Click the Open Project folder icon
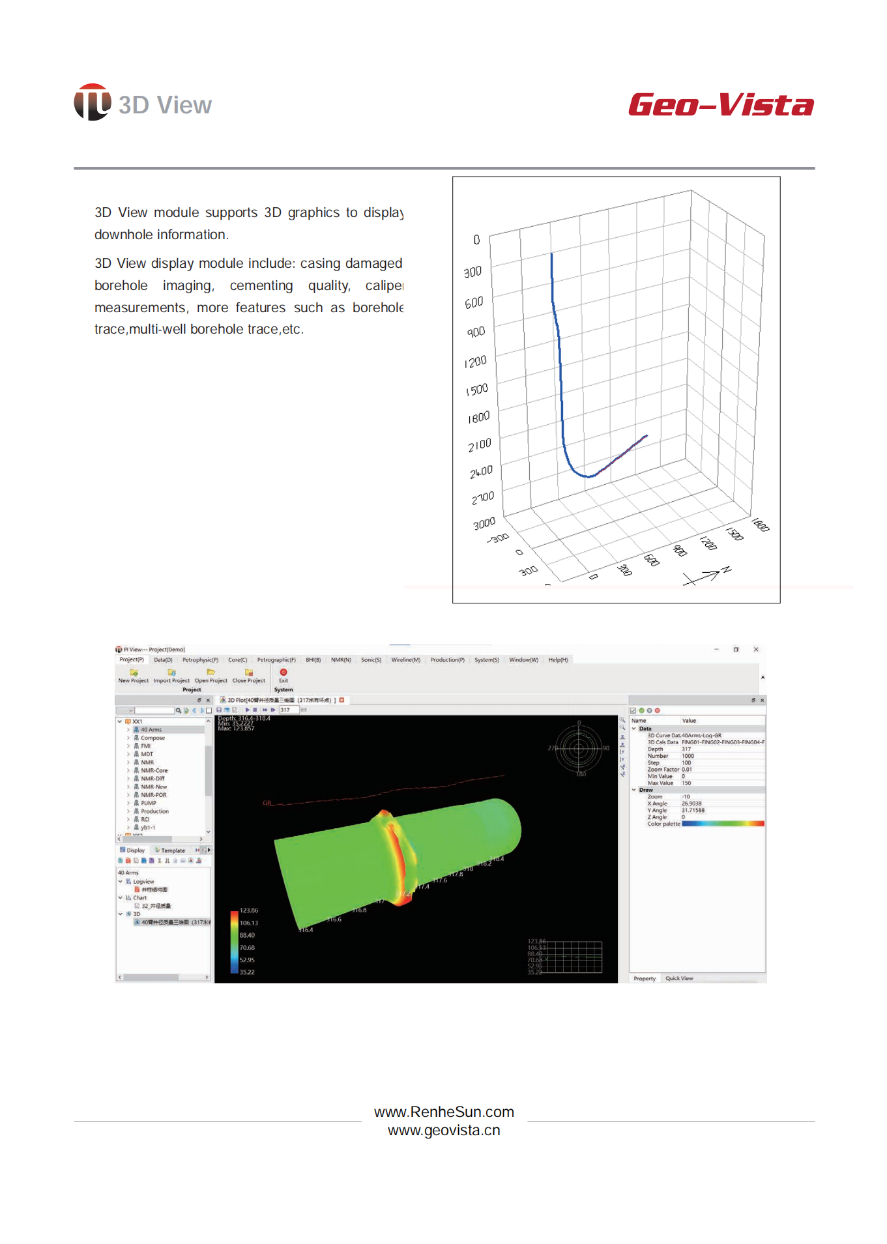 211,673
